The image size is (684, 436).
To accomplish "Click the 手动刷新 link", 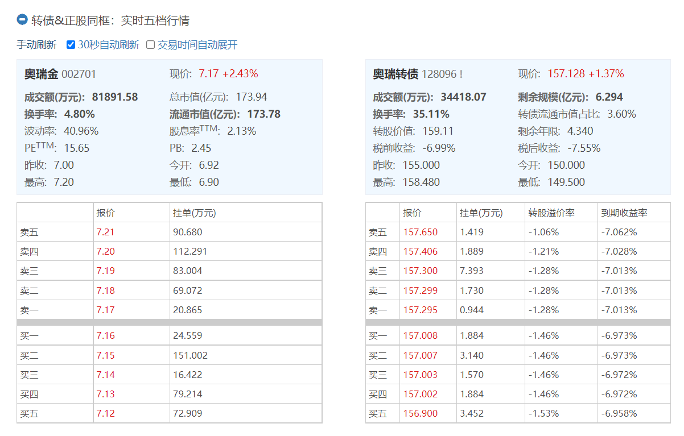I will click(x=36, y=45).
